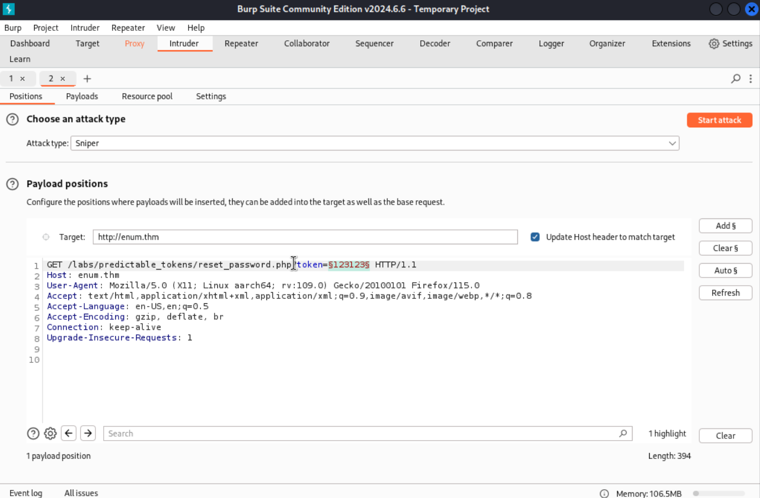The image size is (760, 498).
Task: Go to previous search match arrow
Action: tap(68, 433)
